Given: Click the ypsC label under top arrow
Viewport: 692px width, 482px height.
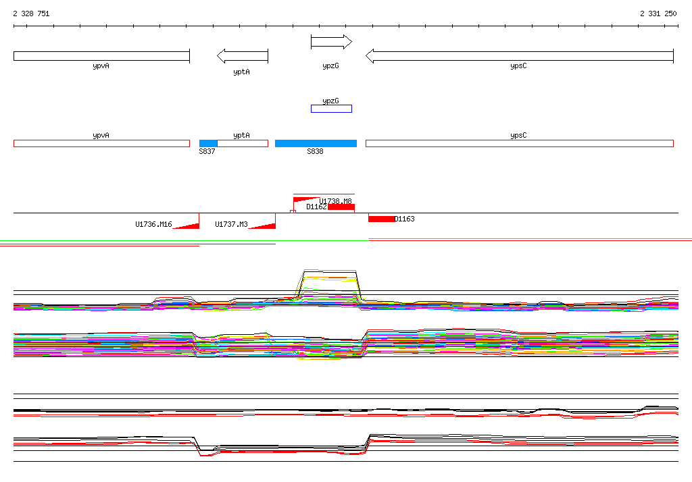Looking at the screenshot, I should [x=518, y=65].
